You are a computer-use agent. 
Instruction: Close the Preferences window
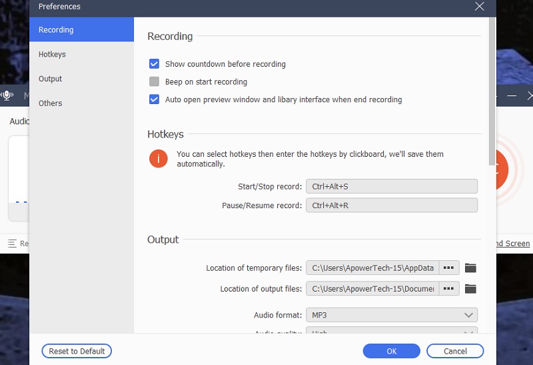479,6
